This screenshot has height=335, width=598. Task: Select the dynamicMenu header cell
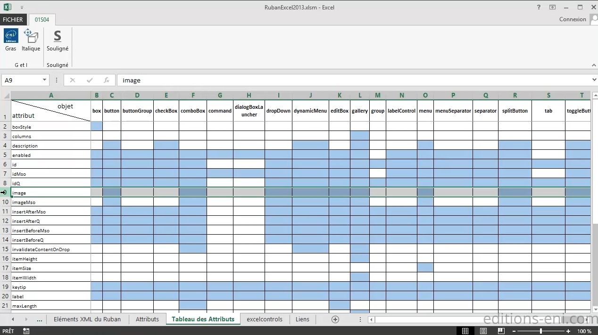pyautogui.click(x=310, y=111)
